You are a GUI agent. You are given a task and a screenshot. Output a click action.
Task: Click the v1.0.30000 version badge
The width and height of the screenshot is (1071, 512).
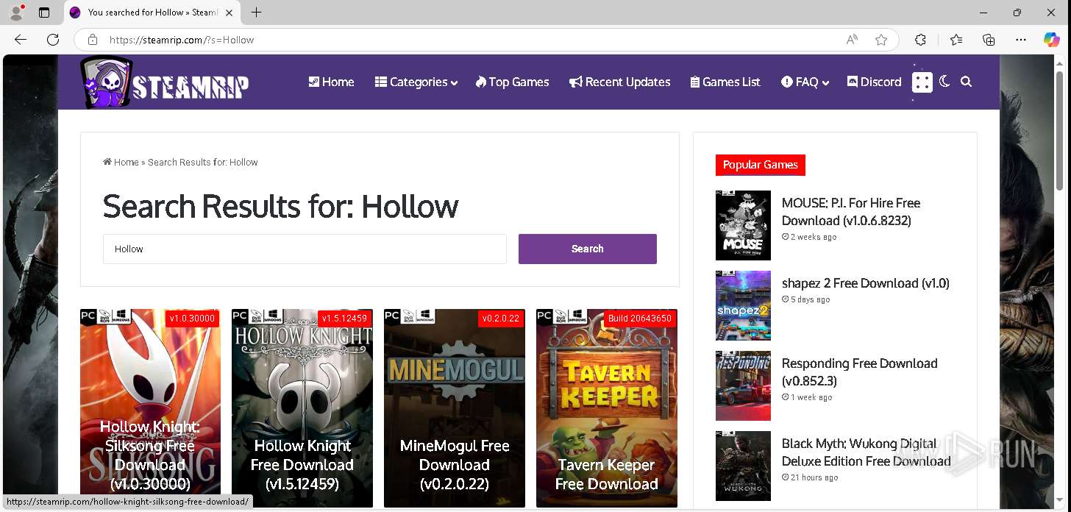click(x=192, y=319)
